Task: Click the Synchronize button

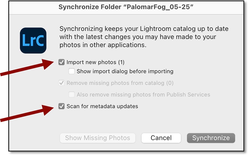Action: coord(211,138)
